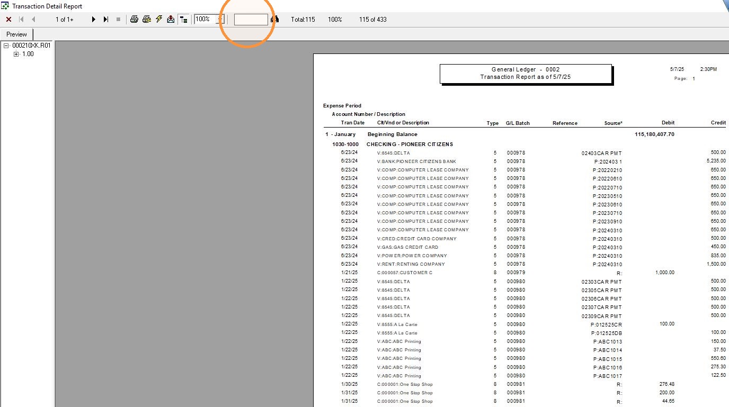Click the 'Beginning Balance' label
Screen dimensions: 729x407
[393, 134]
